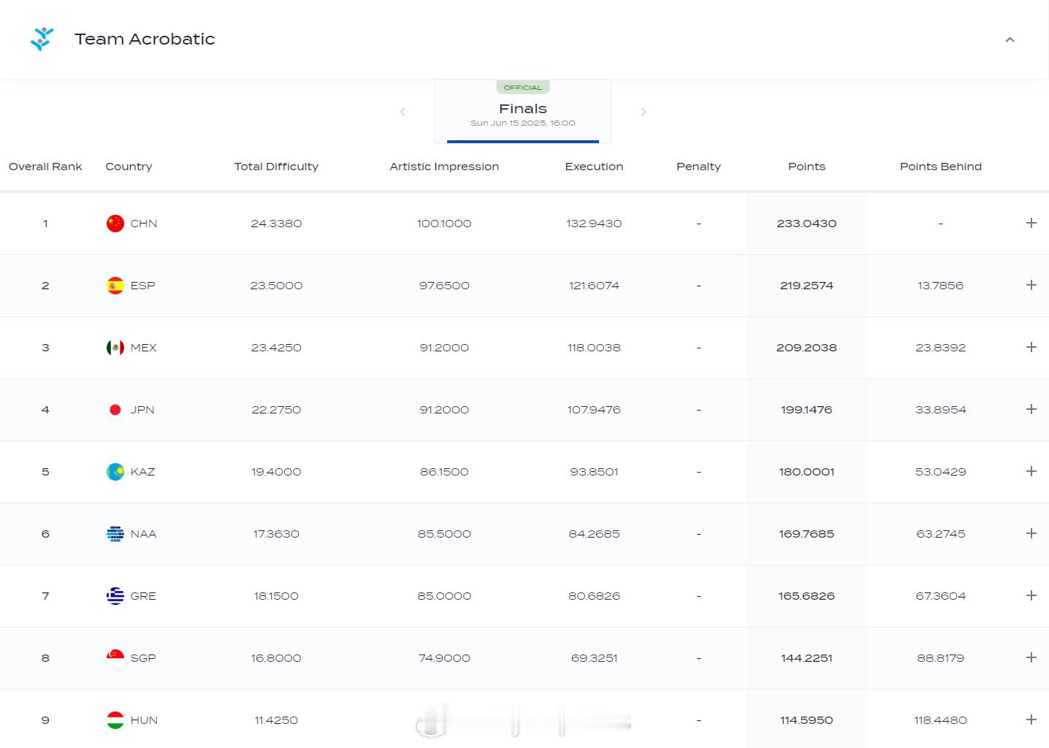Click KAZ execution score 93.8501

coord(594,472)
